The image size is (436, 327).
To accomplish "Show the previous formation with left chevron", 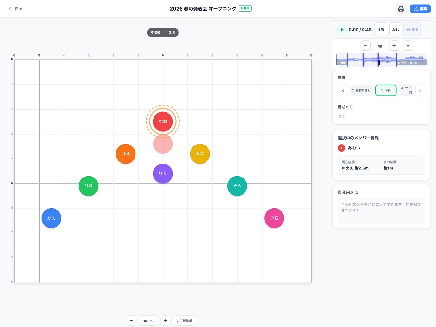I will (343, 90).
